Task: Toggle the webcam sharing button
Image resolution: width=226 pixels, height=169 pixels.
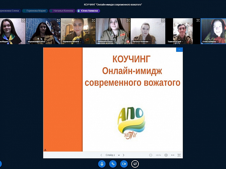Action: [x=124, y=164]
